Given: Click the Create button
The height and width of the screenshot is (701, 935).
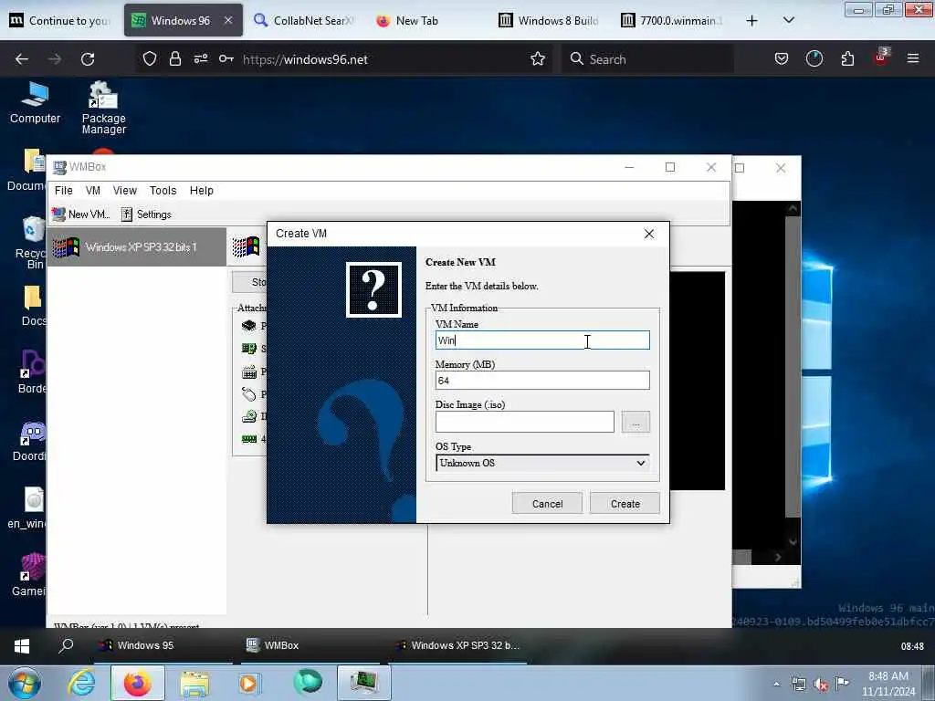Looking at the screenshot, I should (x=625, y=504).
